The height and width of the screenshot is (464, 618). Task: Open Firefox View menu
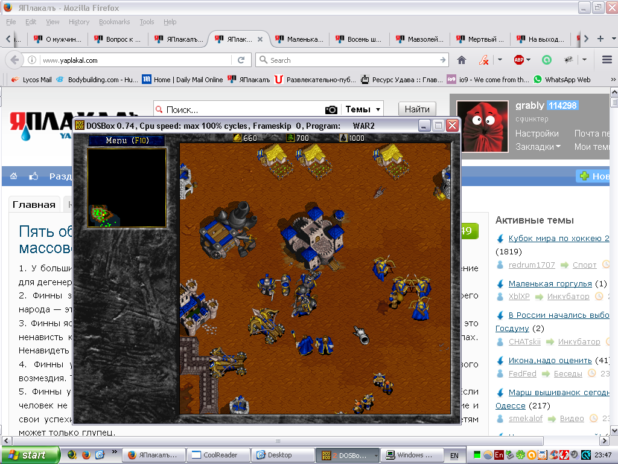[x=53, y=22]
